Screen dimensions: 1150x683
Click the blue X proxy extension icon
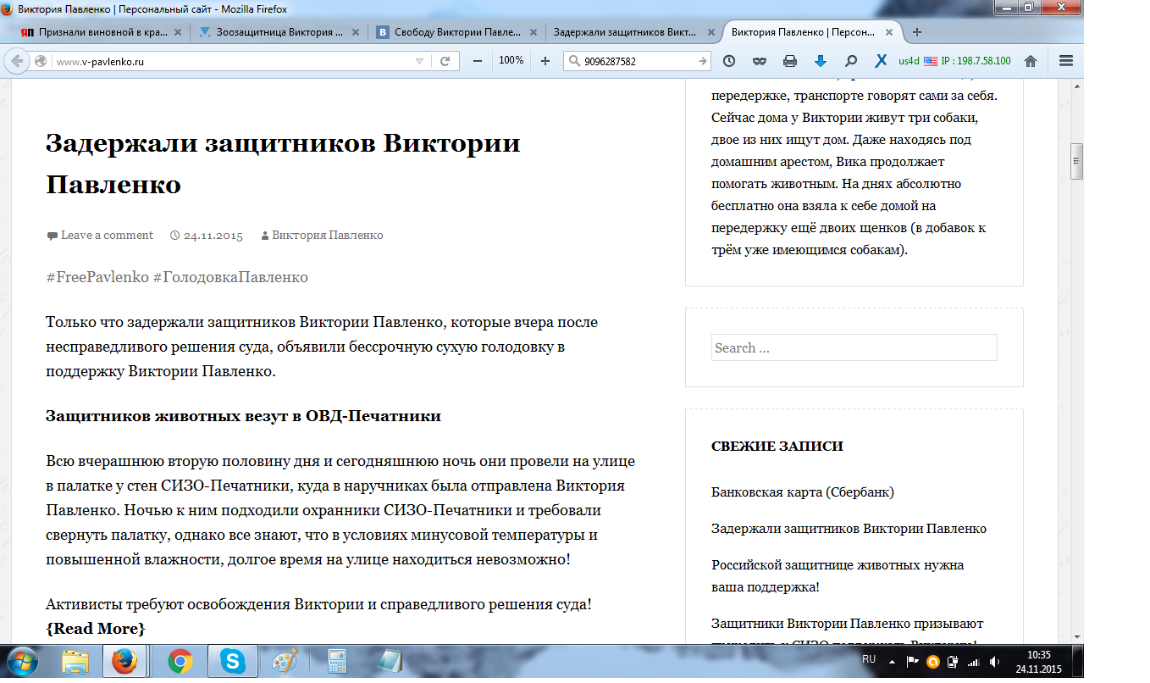point(881,61)
